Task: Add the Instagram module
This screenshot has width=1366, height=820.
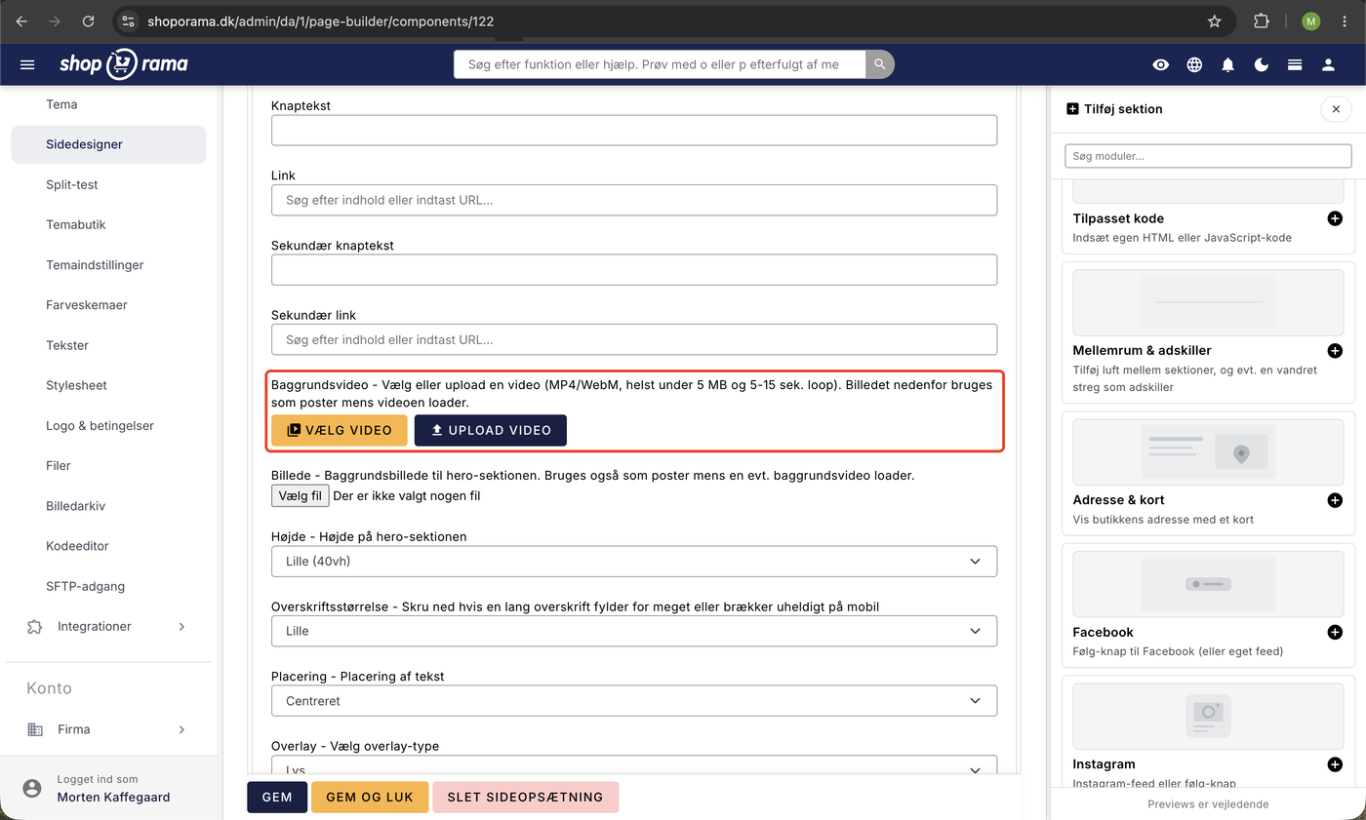Action: [x=1335, y=764]
